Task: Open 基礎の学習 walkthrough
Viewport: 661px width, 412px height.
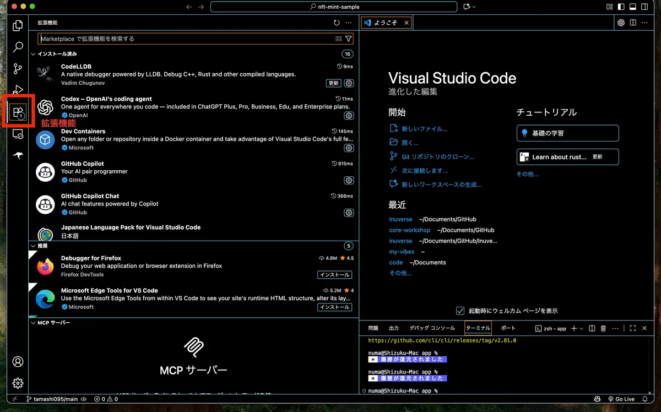Action: (567, 133)
